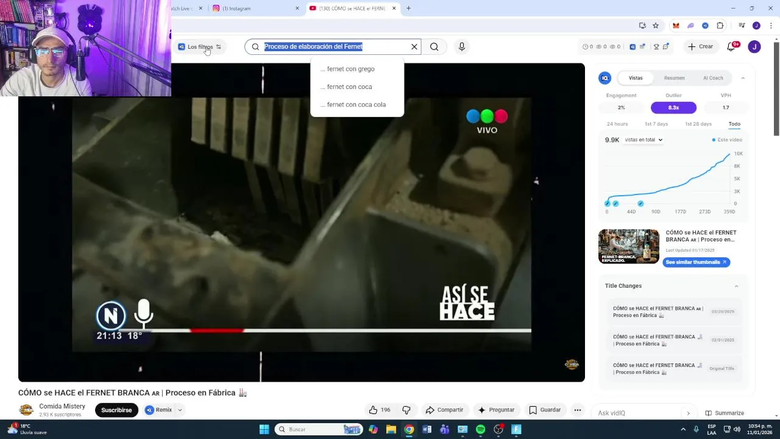Switch to the Vistas tab

coord(636,78)
